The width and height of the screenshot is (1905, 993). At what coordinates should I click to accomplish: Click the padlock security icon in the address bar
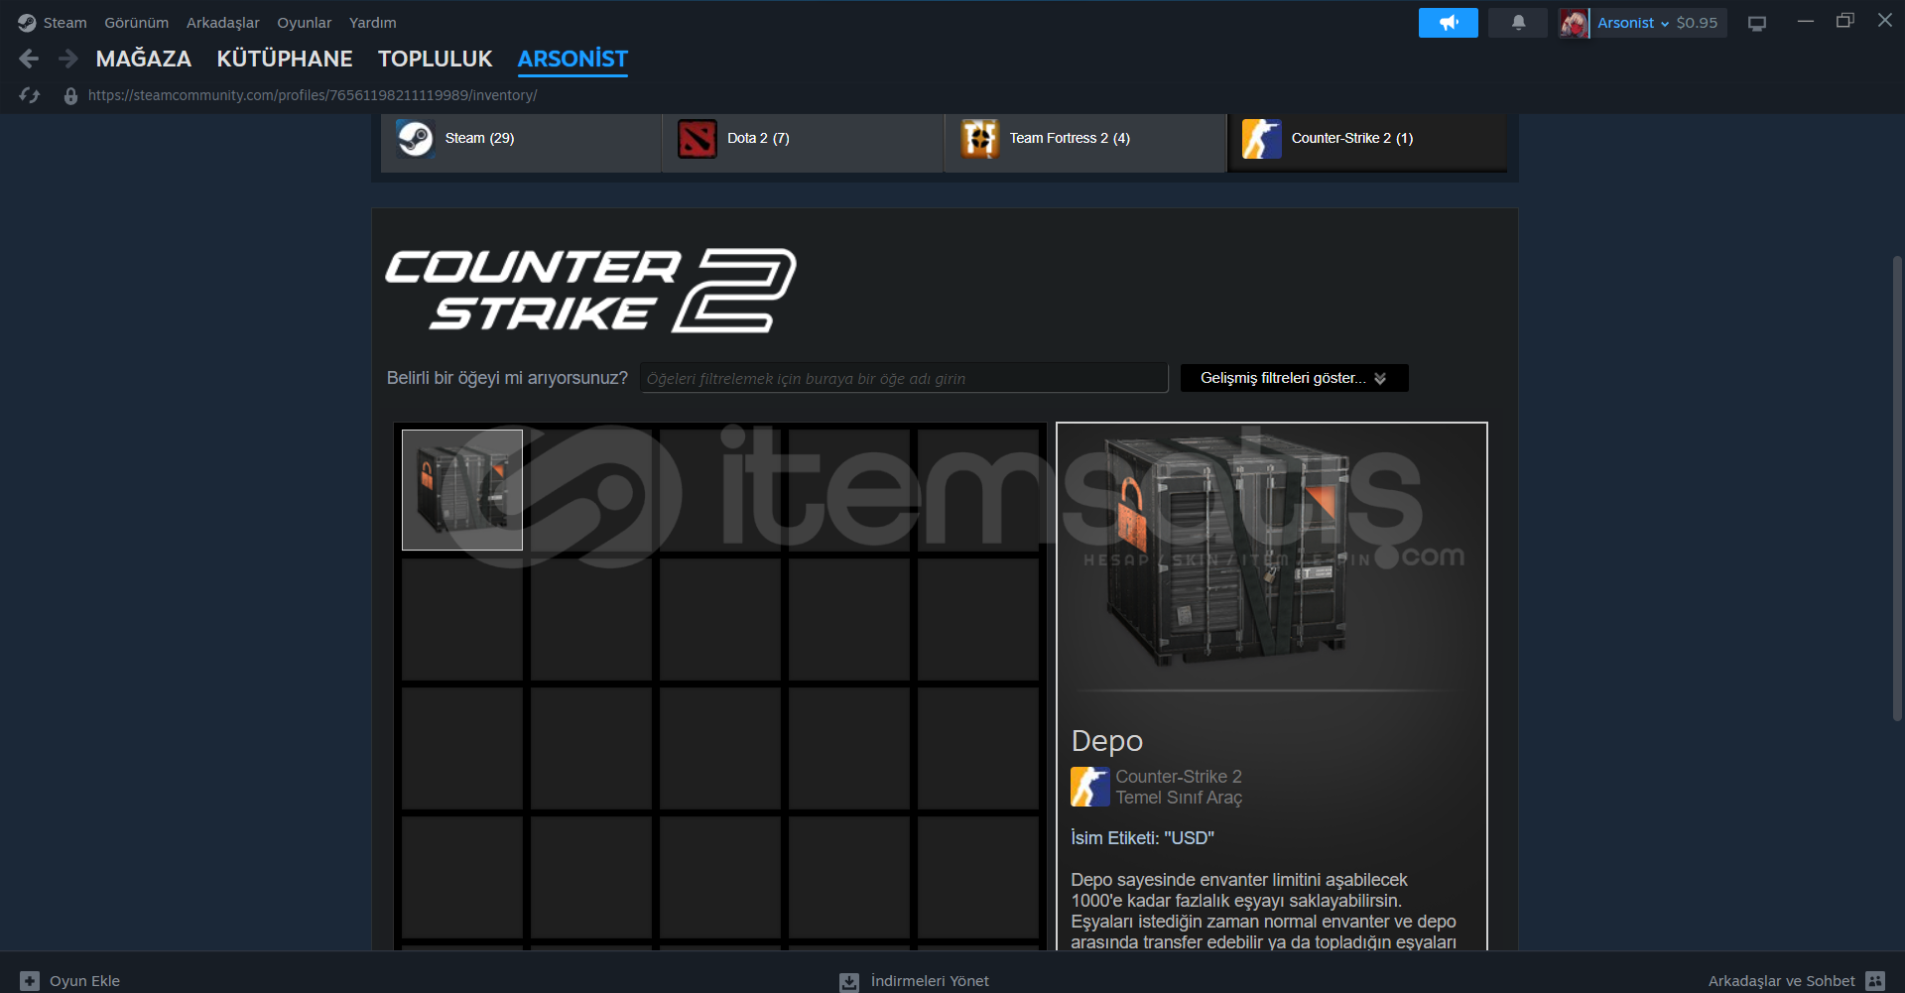pos(70,95)
